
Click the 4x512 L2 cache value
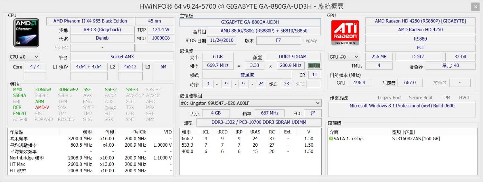point(130,67)
